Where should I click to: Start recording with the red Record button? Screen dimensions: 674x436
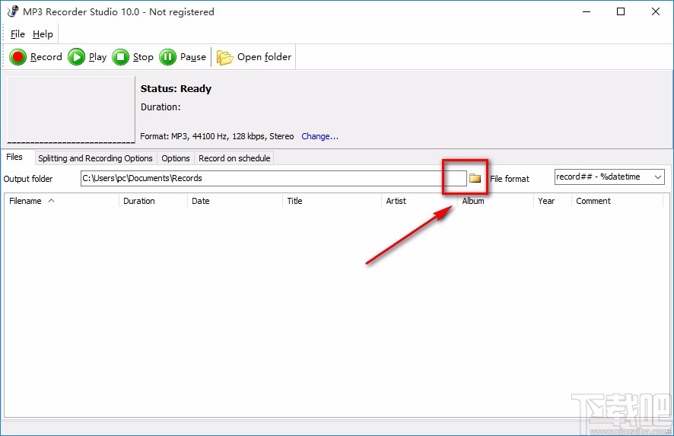tap(36, 57)
